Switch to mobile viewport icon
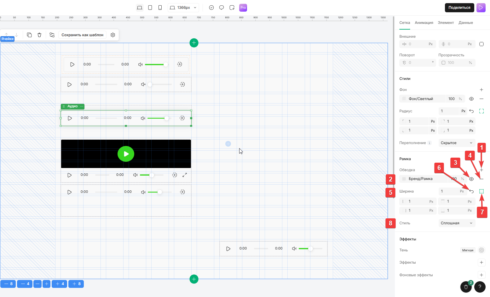 [160, 8]
